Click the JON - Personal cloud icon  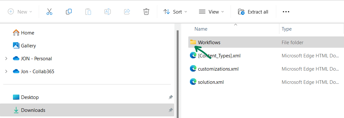click(x=16, y=58)
